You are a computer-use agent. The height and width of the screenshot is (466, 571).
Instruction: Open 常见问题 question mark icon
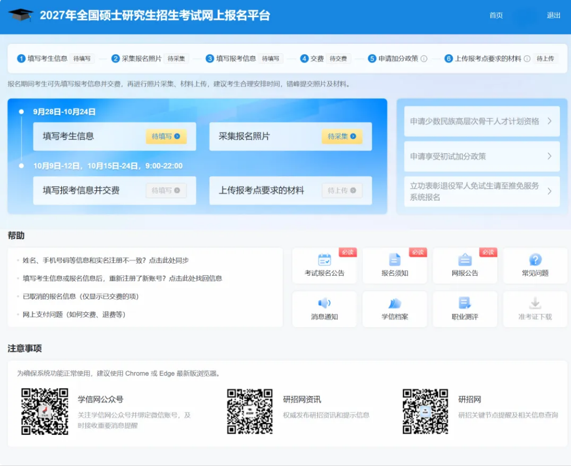[x=535, y=260]
